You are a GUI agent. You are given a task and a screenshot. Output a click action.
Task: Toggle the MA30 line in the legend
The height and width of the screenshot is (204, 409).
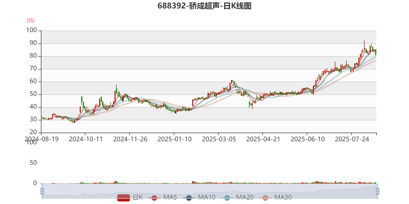275,197
